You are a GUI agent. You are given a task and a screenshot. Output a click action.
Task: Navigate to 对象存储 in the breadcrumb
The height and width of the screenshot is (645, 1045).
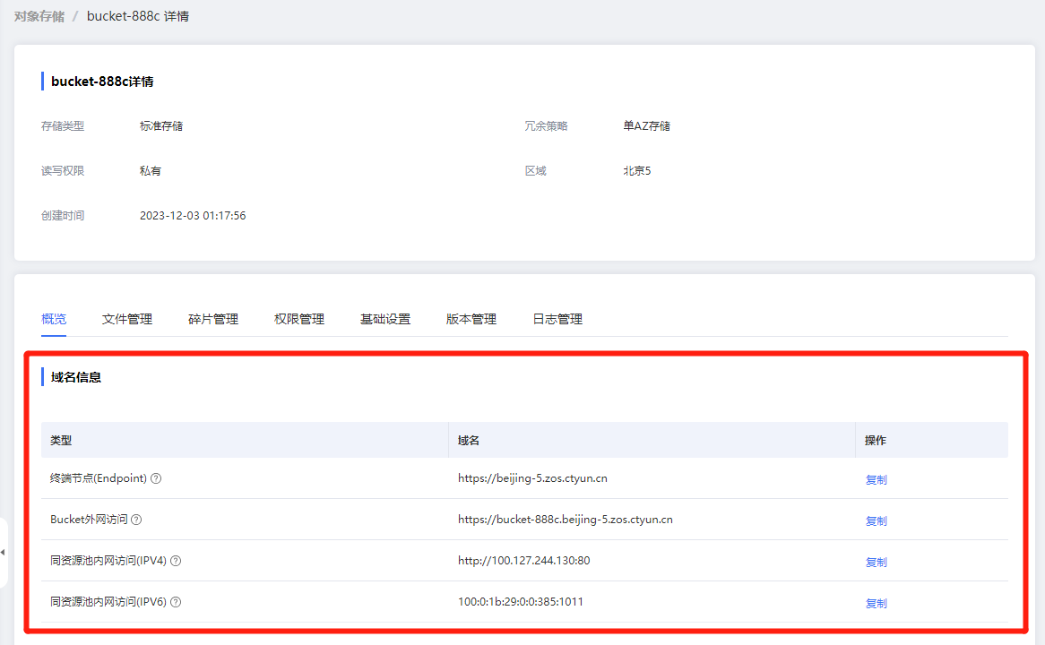[x=39, y=16]
